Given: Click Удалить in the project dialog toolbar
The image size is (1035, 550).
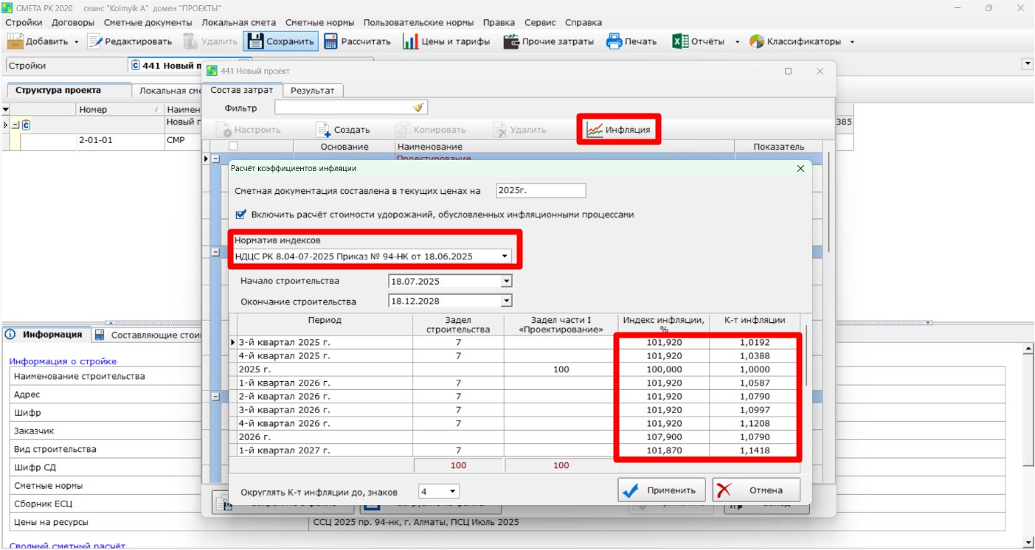Looking at the screenshot, I should coord(521,130).
